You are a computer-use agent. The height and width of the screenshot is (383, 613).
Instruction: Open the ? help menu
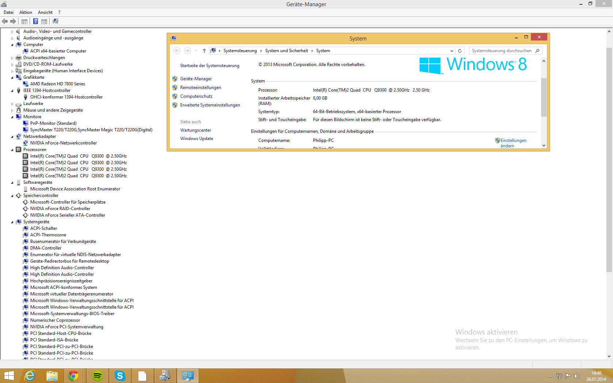59,12
